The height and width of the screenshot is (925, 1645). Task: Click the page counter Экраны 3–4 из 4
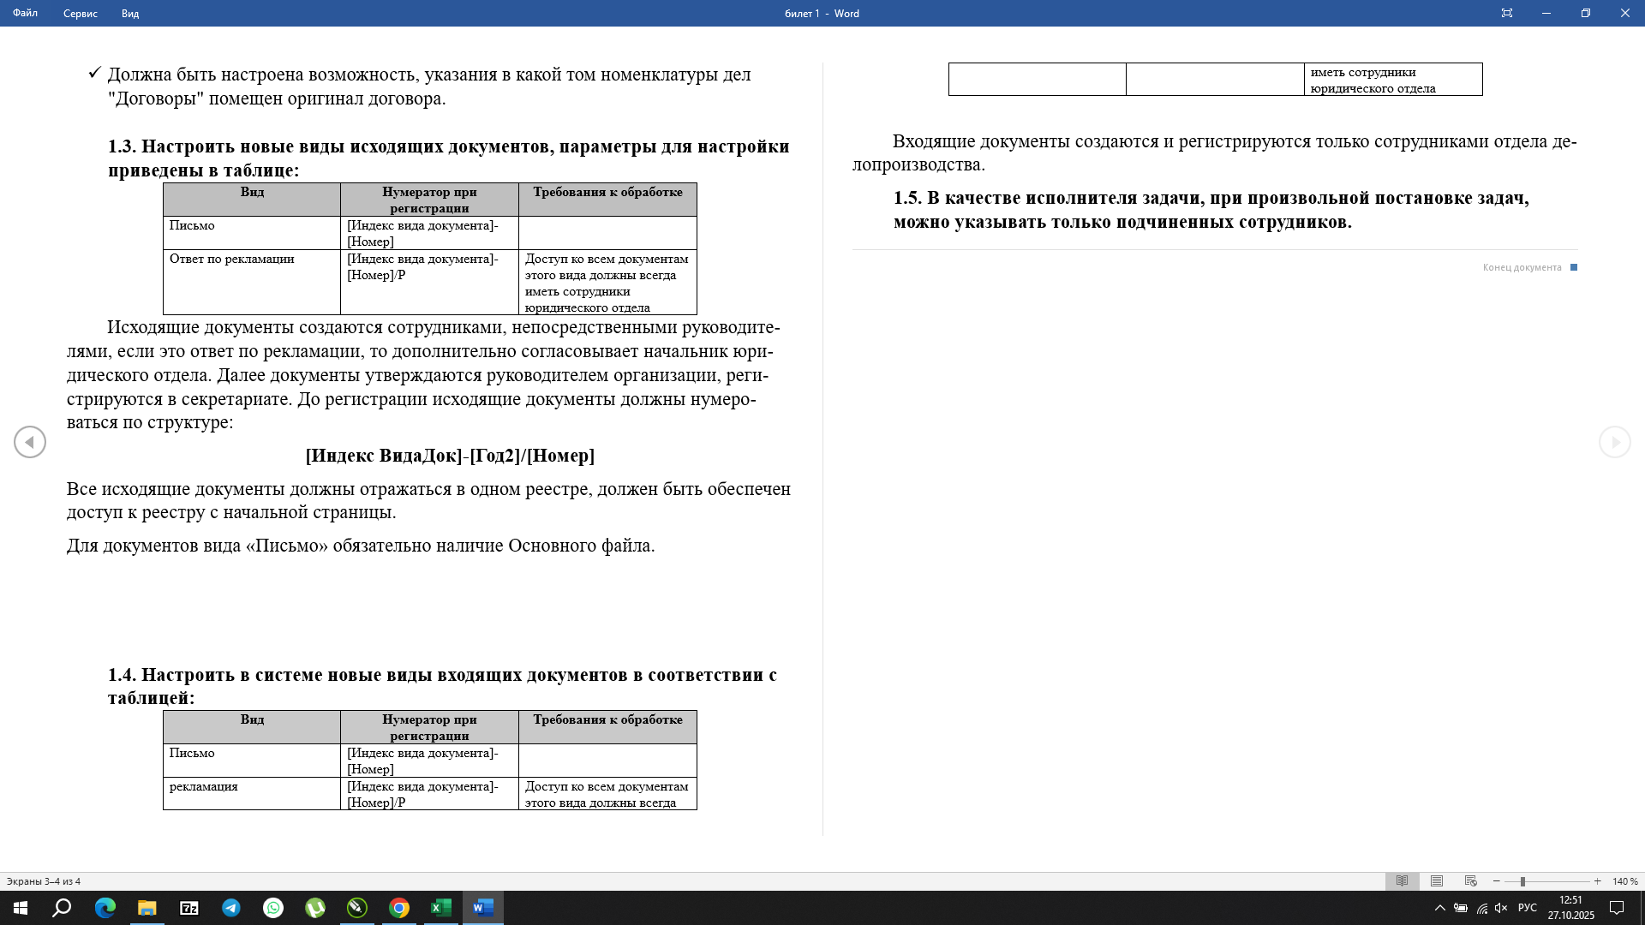point(45,880)
